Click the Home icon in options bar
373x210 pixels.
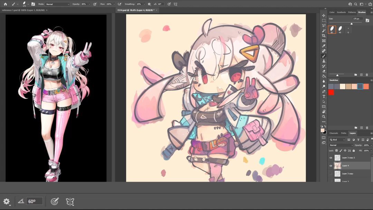(5, 4)
